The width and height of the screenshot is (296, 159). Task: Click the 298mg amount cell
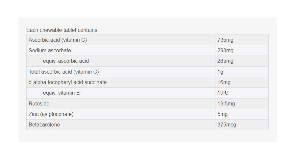225,51
